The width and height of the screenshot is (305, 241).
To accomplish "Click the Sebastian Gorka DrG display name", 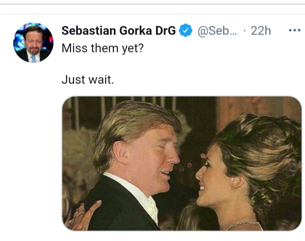I will [118, 30].
